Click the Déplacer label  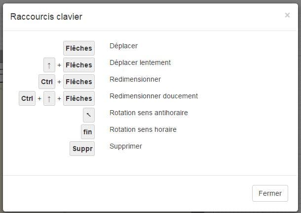pyautogui.click(x=123, y=46)
